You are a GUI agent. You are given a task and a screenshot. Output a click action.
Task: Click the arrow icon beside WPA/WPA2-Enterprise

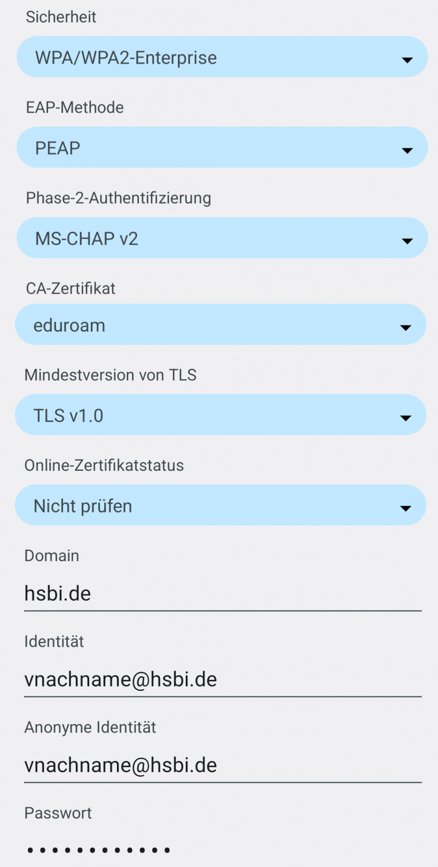point(407,60)
